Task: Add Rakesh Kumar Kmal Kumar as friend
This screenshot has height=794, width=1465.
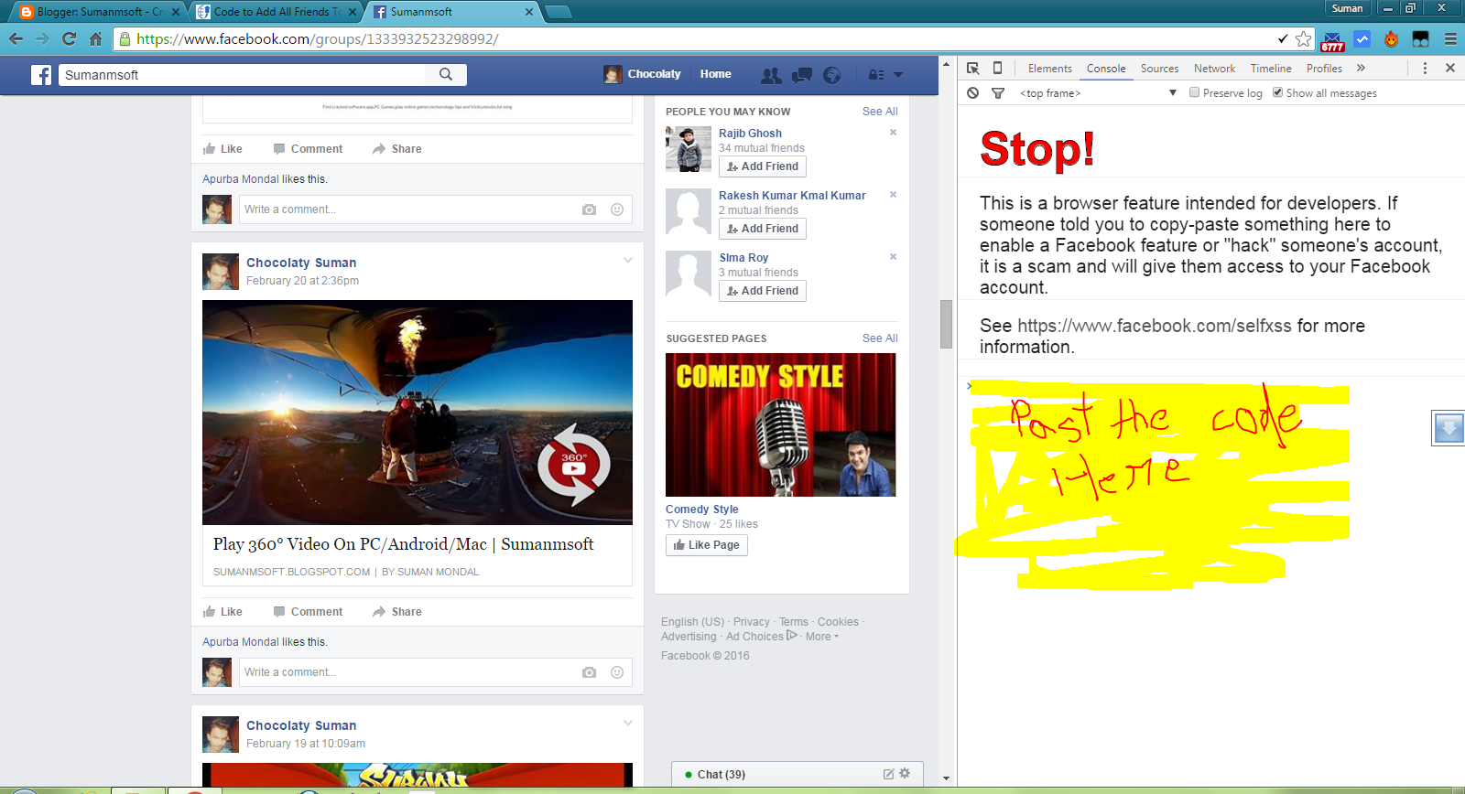Action: pyautogui.click(x=763, y=229)
